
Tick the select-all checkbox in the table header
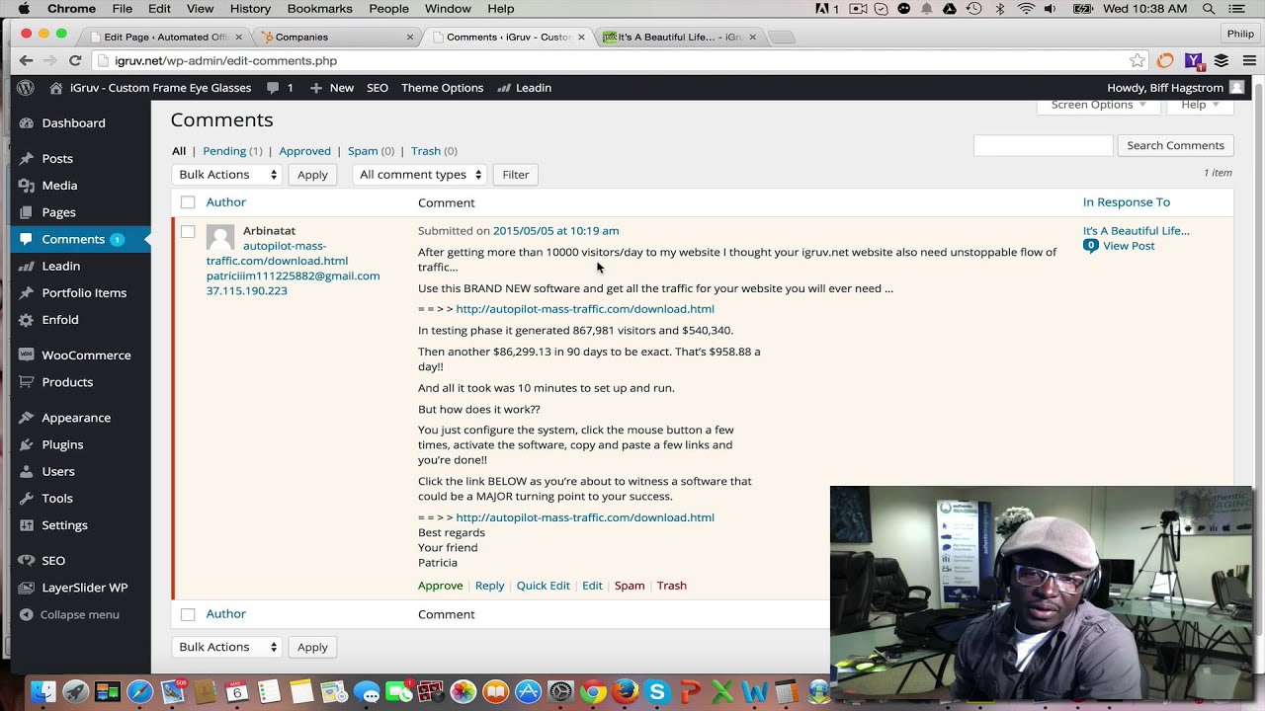tap(188, 202)
